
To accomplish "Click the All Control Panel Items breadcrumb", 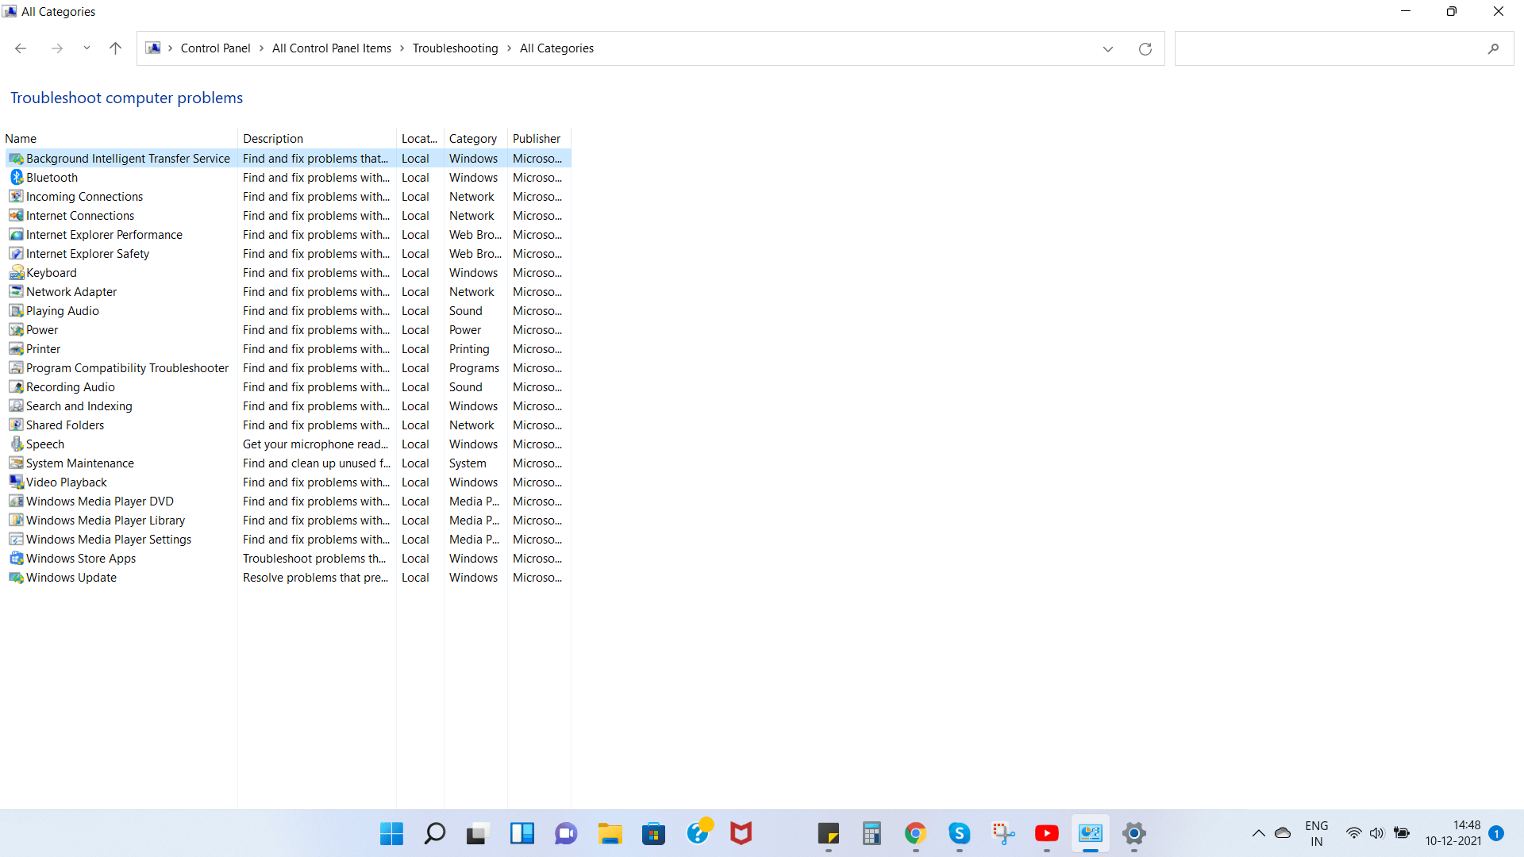I will point(332,48).
